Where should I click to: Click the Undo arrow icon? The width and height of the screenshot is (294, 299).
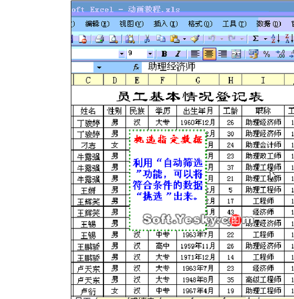212,38
